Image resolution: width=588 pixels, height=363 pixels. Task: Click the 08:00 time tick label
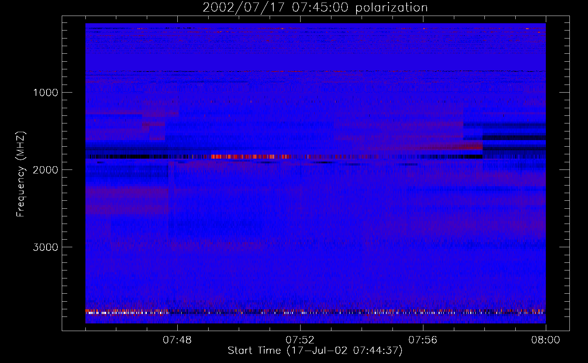[546, 340]
